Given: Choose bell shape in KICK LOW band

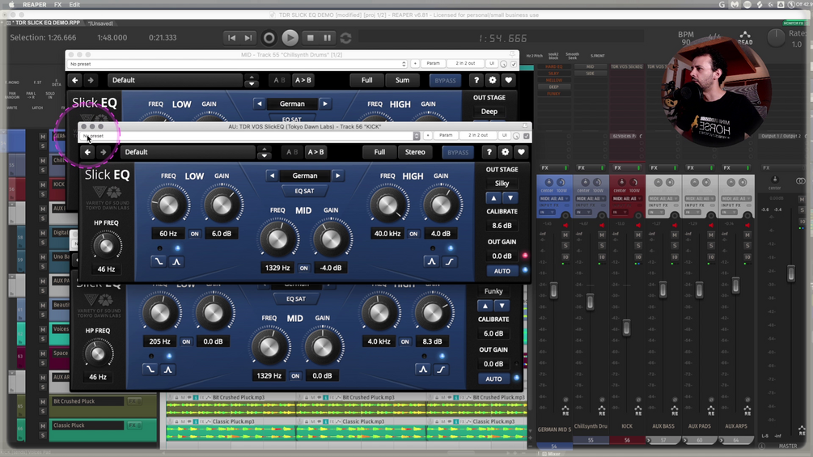Looking at the screenshot, I should (176, 261).
